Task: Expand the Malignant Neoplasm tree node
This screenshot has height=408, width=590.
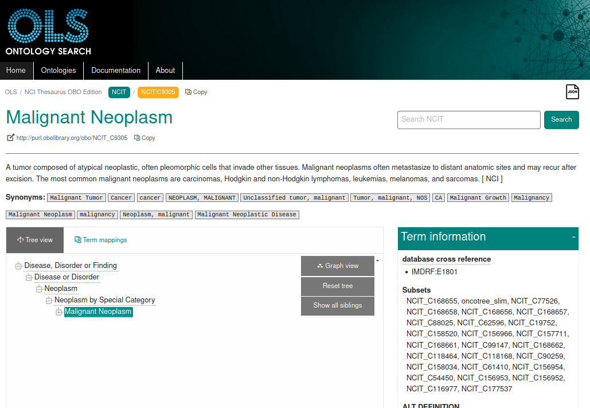Action: (58, 312)
